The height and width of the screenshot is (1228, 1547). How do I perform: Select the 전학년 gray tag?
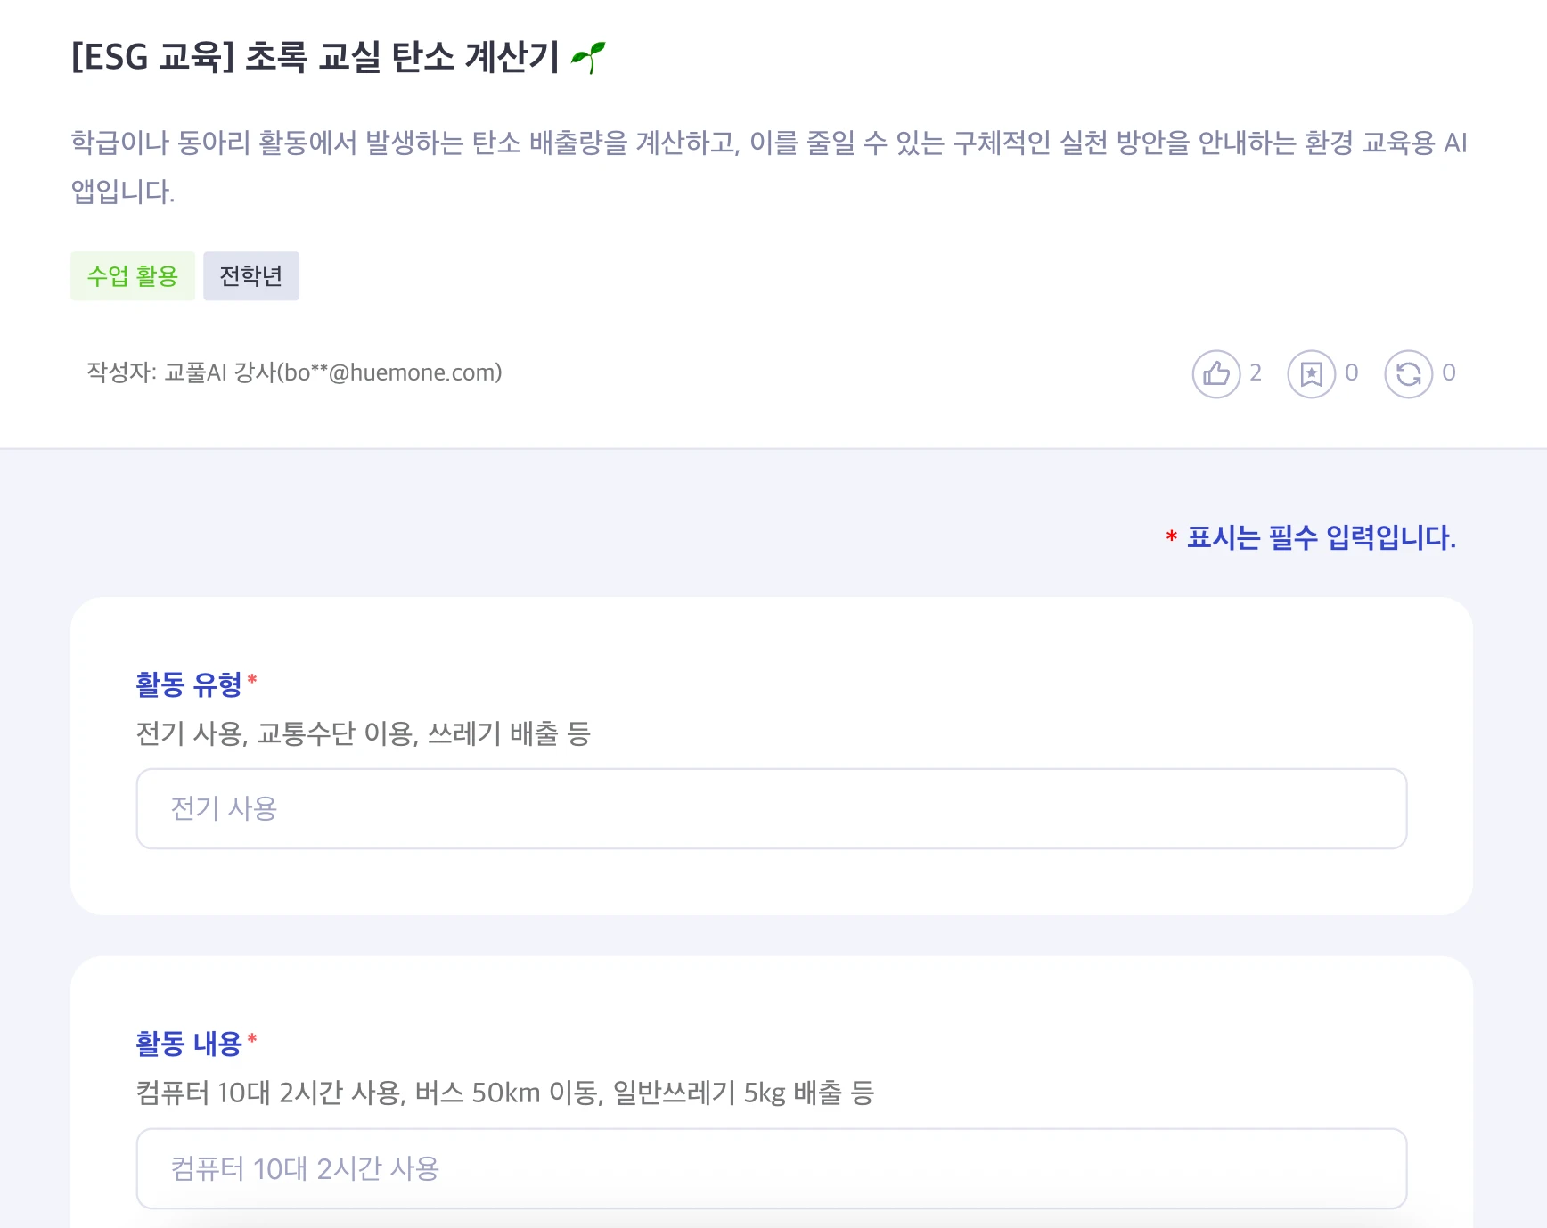[x=251, y=276]
